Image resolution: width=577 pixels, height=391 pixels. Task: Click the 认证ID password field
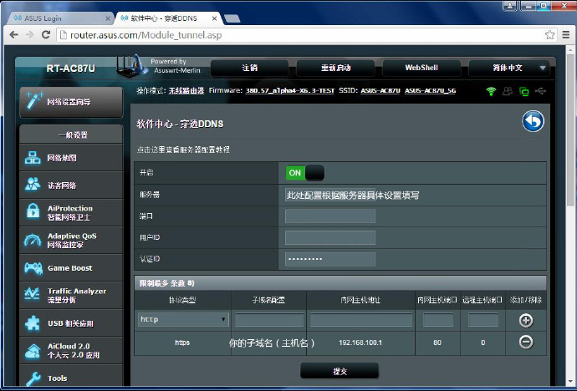[x=330, y=259]
